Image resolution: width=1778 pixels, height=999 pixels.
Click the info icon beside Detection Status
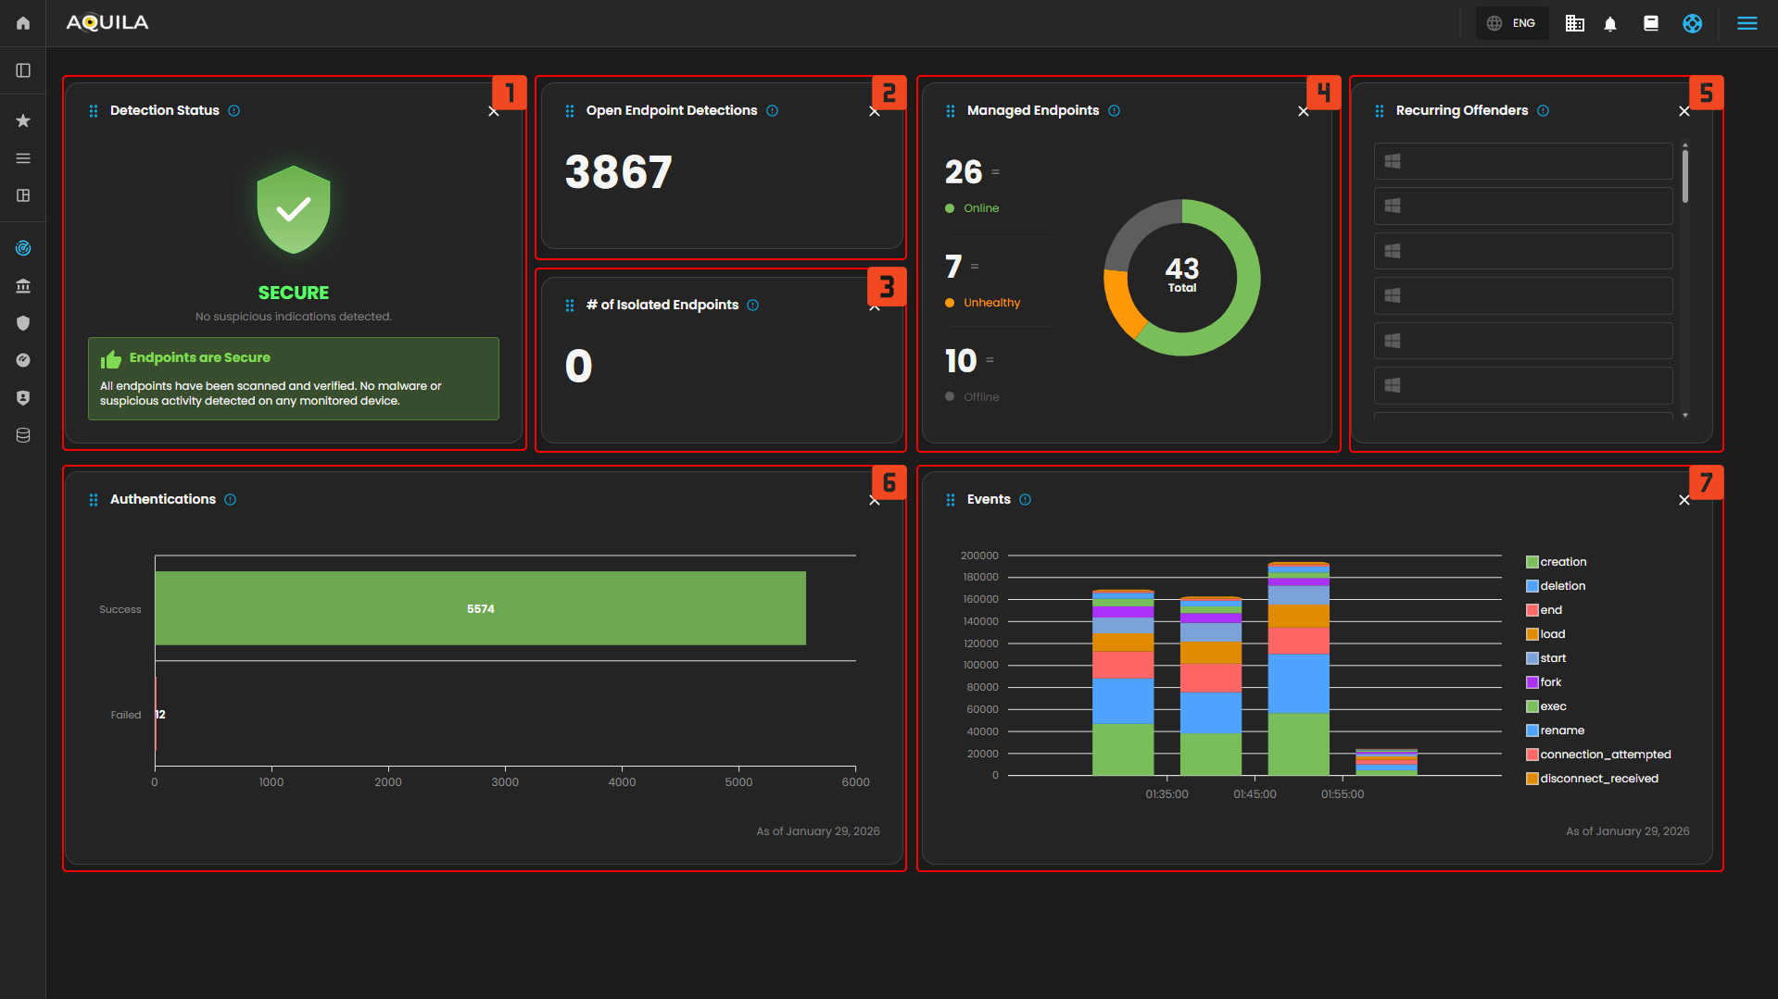pyautogui.click(x=234, y=111)
